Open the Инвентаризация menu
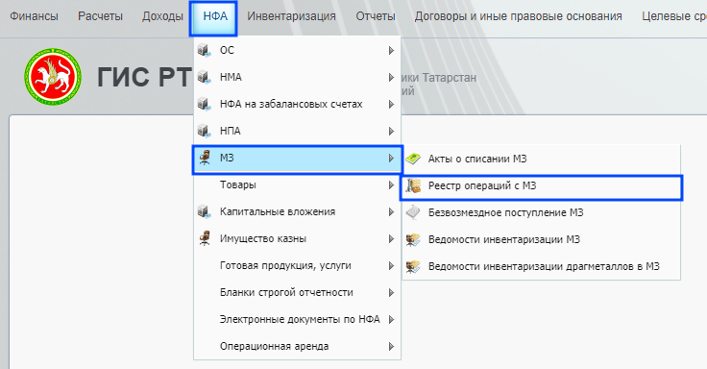This screenshot has height=369, width=707. (291, 16)
